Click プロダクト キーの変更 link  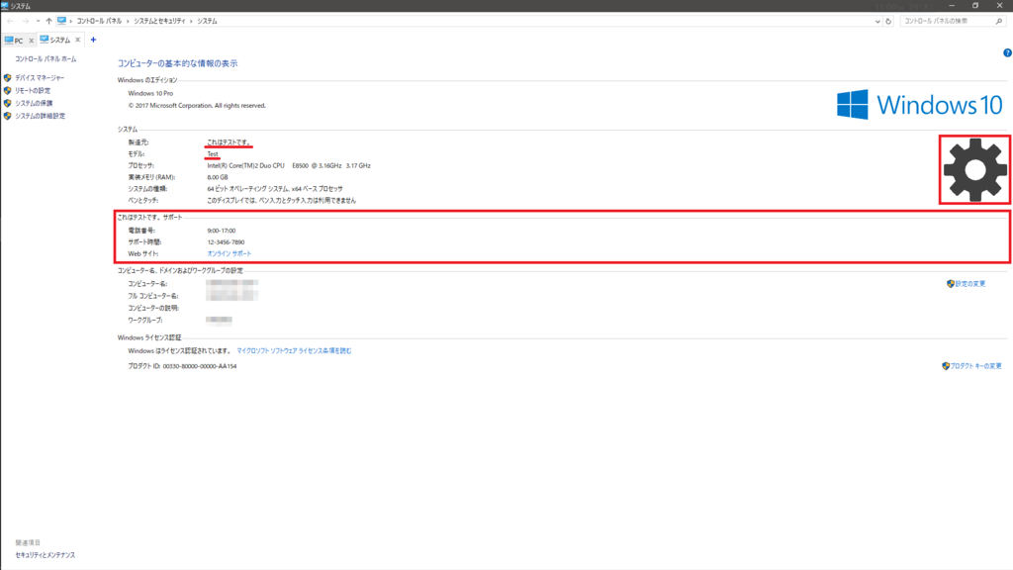(x=975, y=366)
